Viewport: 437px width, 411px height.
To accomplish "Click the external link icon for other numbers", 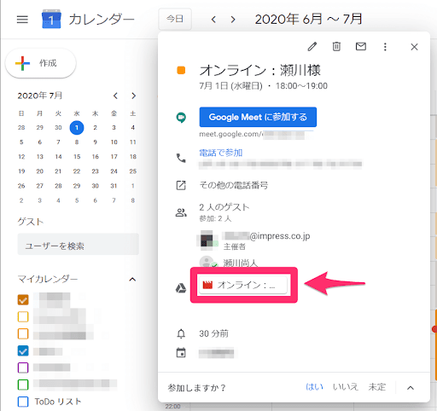I will point(181,185).
